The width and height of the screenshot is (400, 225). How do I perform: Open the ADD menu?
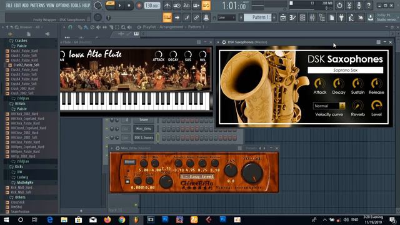(x=25, y=6)
